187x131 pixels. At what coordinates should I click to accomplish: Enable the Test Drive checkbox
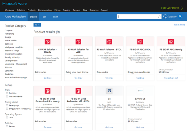point(7,93)
